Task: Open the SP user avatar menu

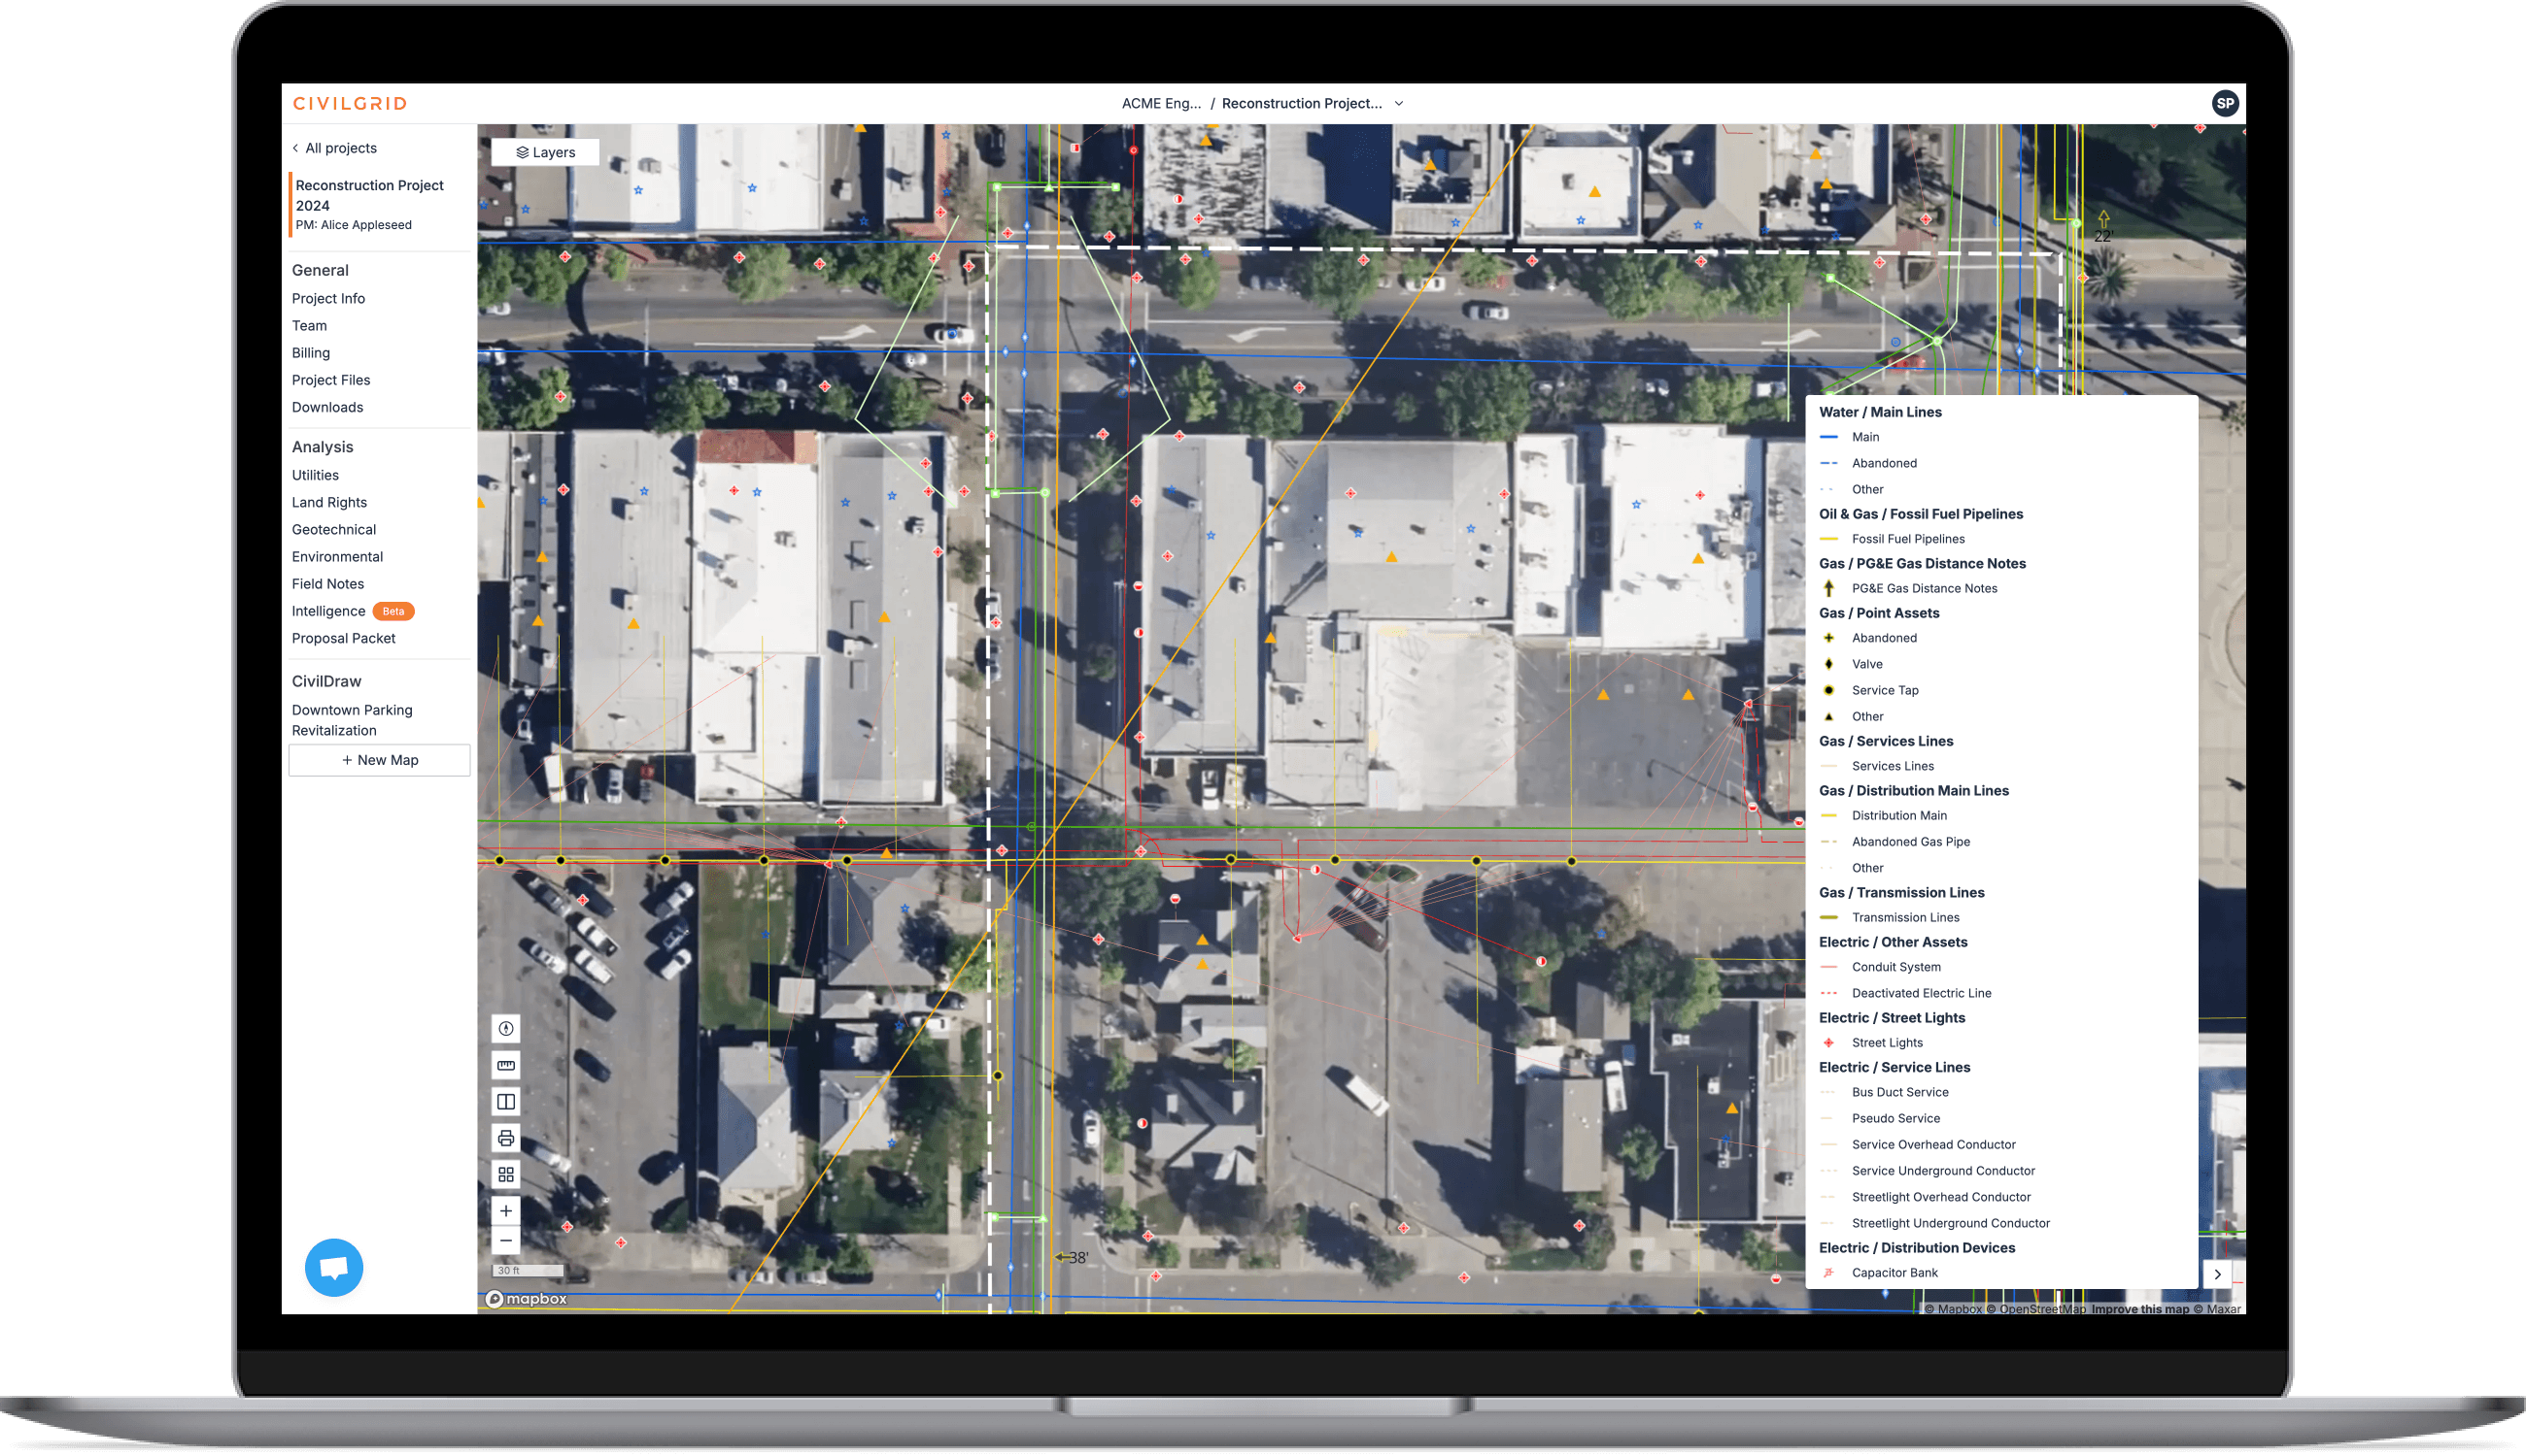Action: [2225, 103]
